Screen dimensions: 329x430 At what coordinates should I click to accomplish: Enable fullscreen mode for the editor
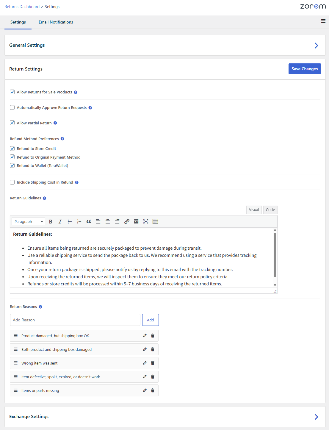(x=146, y=221)
